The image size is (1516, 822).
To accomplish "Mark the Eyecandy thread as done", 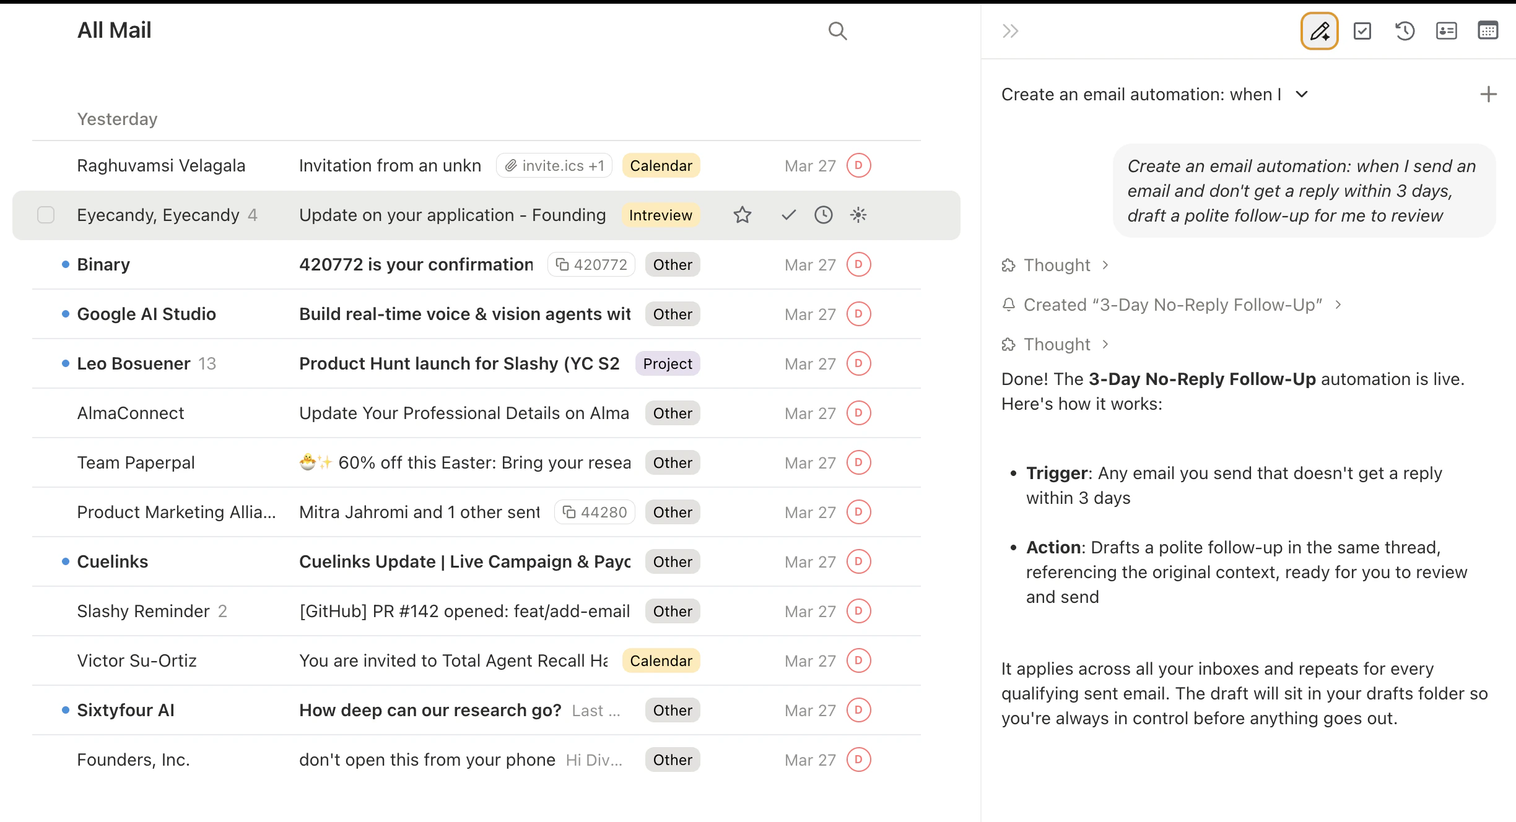I will [788, 215].
